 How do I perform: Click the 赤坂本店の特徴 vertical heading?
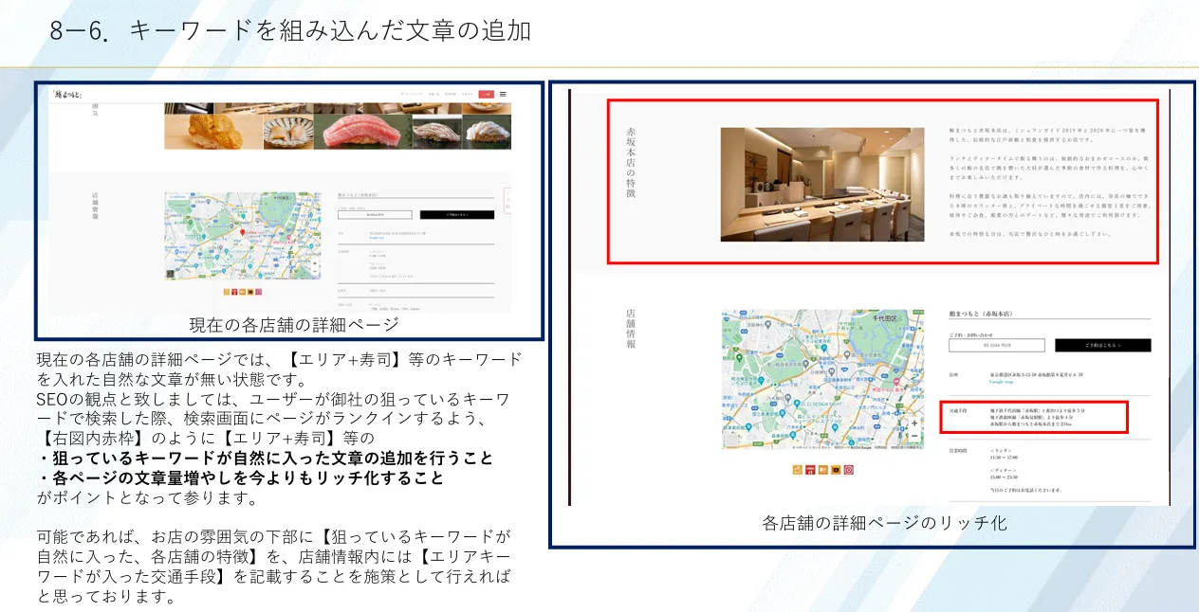pos(631,162)
